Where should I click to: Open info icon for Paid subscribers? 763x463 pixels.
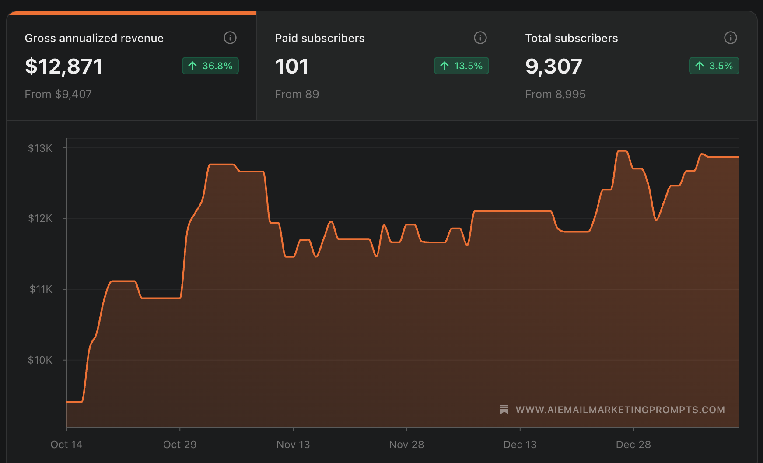coord(480,38)
